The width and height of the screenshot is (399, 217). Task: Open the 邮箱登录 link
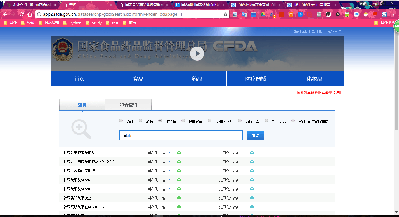[334, 31]
